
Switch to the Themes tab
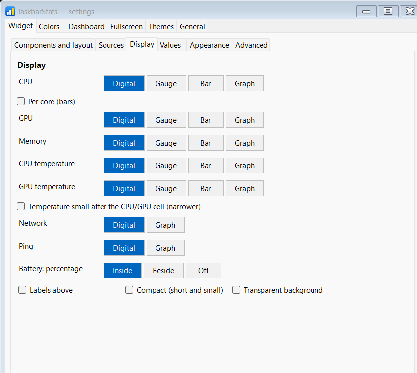161,27
